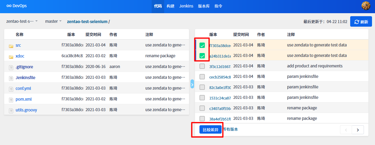Image resolution: width=375 pixels, height=145 pixels.
Task: Switch to the 代码 tab
Action: [158, 6]
